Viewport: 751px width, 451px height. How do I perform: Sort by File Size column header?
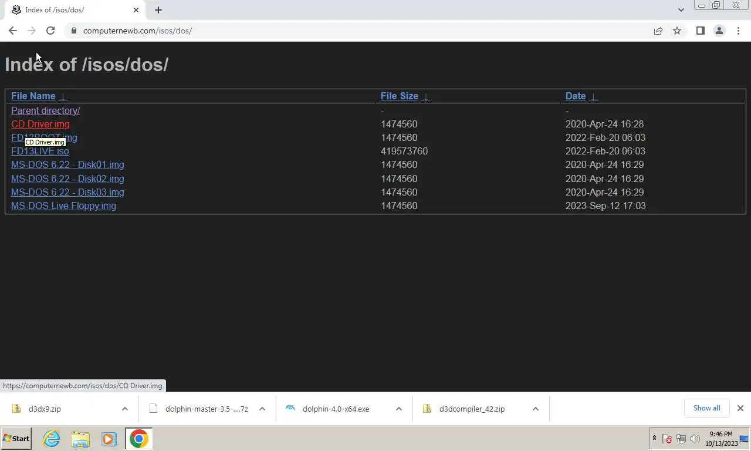tap(399, 96)
